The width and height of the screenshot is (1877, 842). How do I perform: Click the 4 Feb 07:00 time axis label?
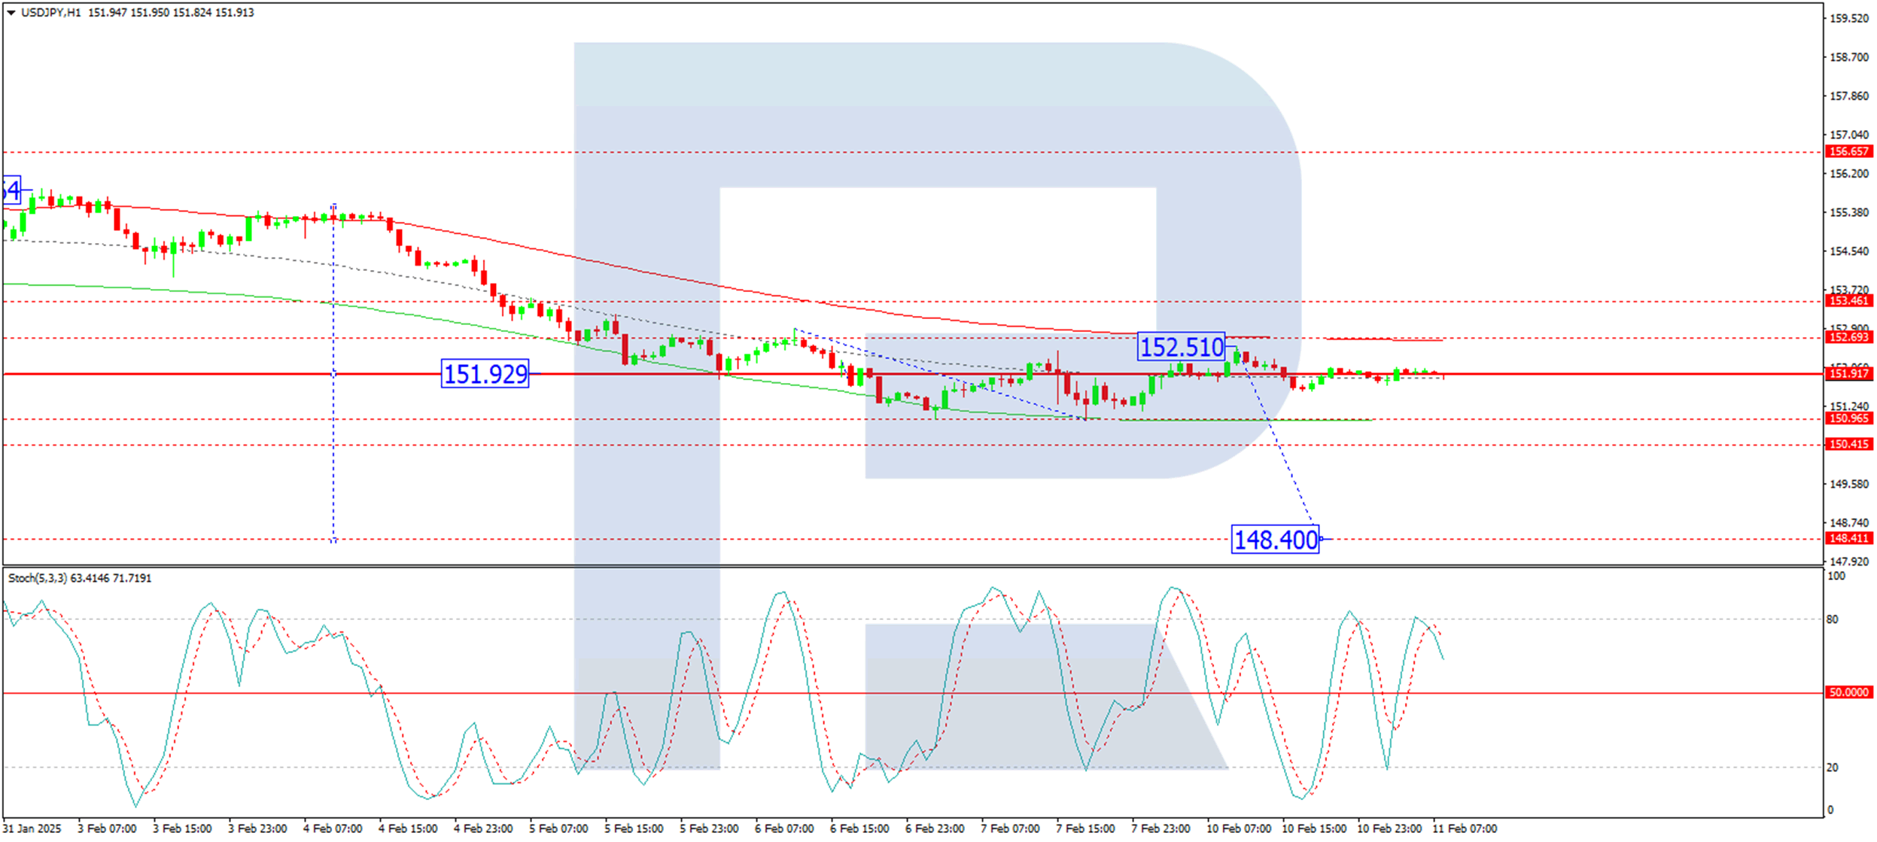coord(333,828)
